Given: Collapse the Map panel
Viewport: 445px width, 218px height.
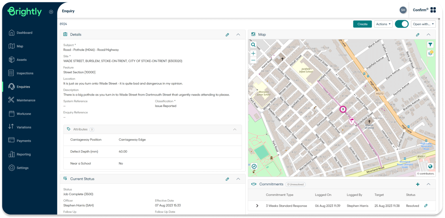Looking at the screenshot, I should [x=429, y=34].
